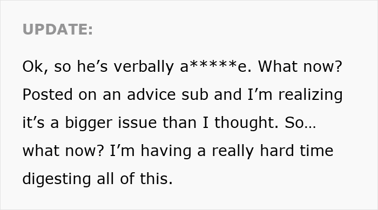This screenshot has height=210, width=378.
Task: Click the word 'having' in fourth line
Action: click(x=166, y=151)
